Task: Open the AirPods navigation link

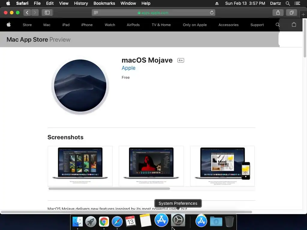Action: (x=133, y=25)
